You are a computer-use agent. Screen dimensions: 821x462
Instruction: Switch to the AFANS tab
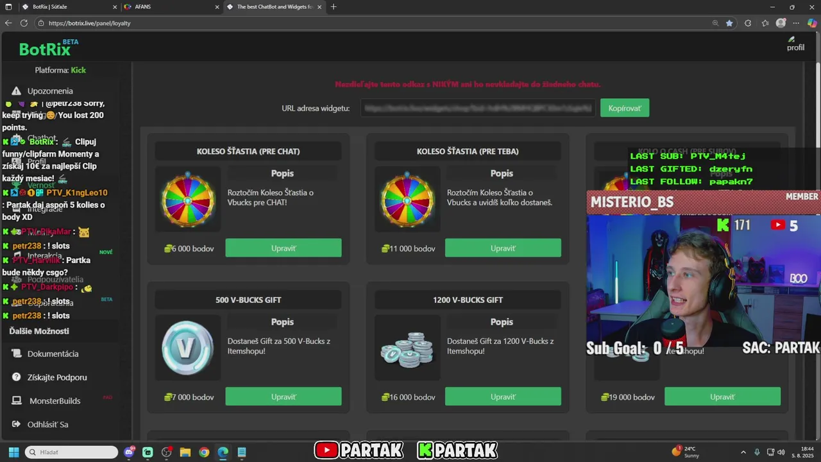click(171, 7)
